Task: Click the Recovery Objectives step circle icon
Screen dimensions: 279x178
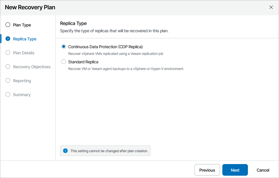Action: pos(8,67)
